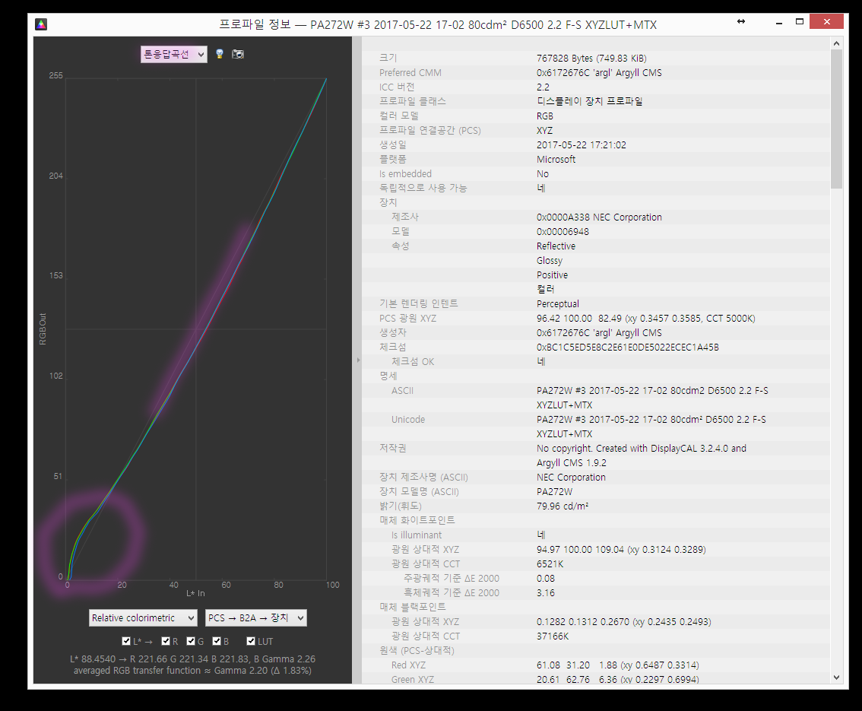Click the scrollbar down arrow in info panel
Screen dimensions: 862x711
coord(836,677)
